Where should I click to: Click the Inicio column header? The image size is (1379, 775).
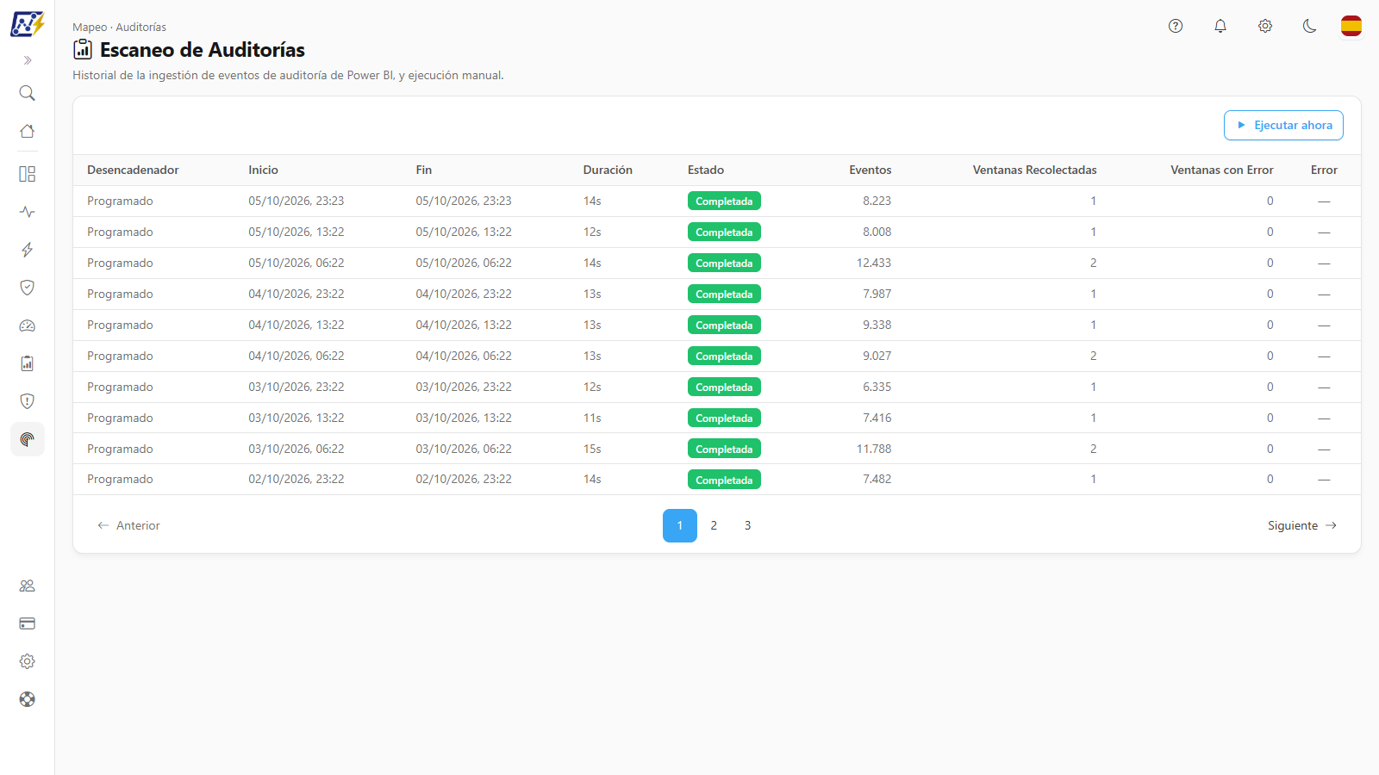[263, 170]
